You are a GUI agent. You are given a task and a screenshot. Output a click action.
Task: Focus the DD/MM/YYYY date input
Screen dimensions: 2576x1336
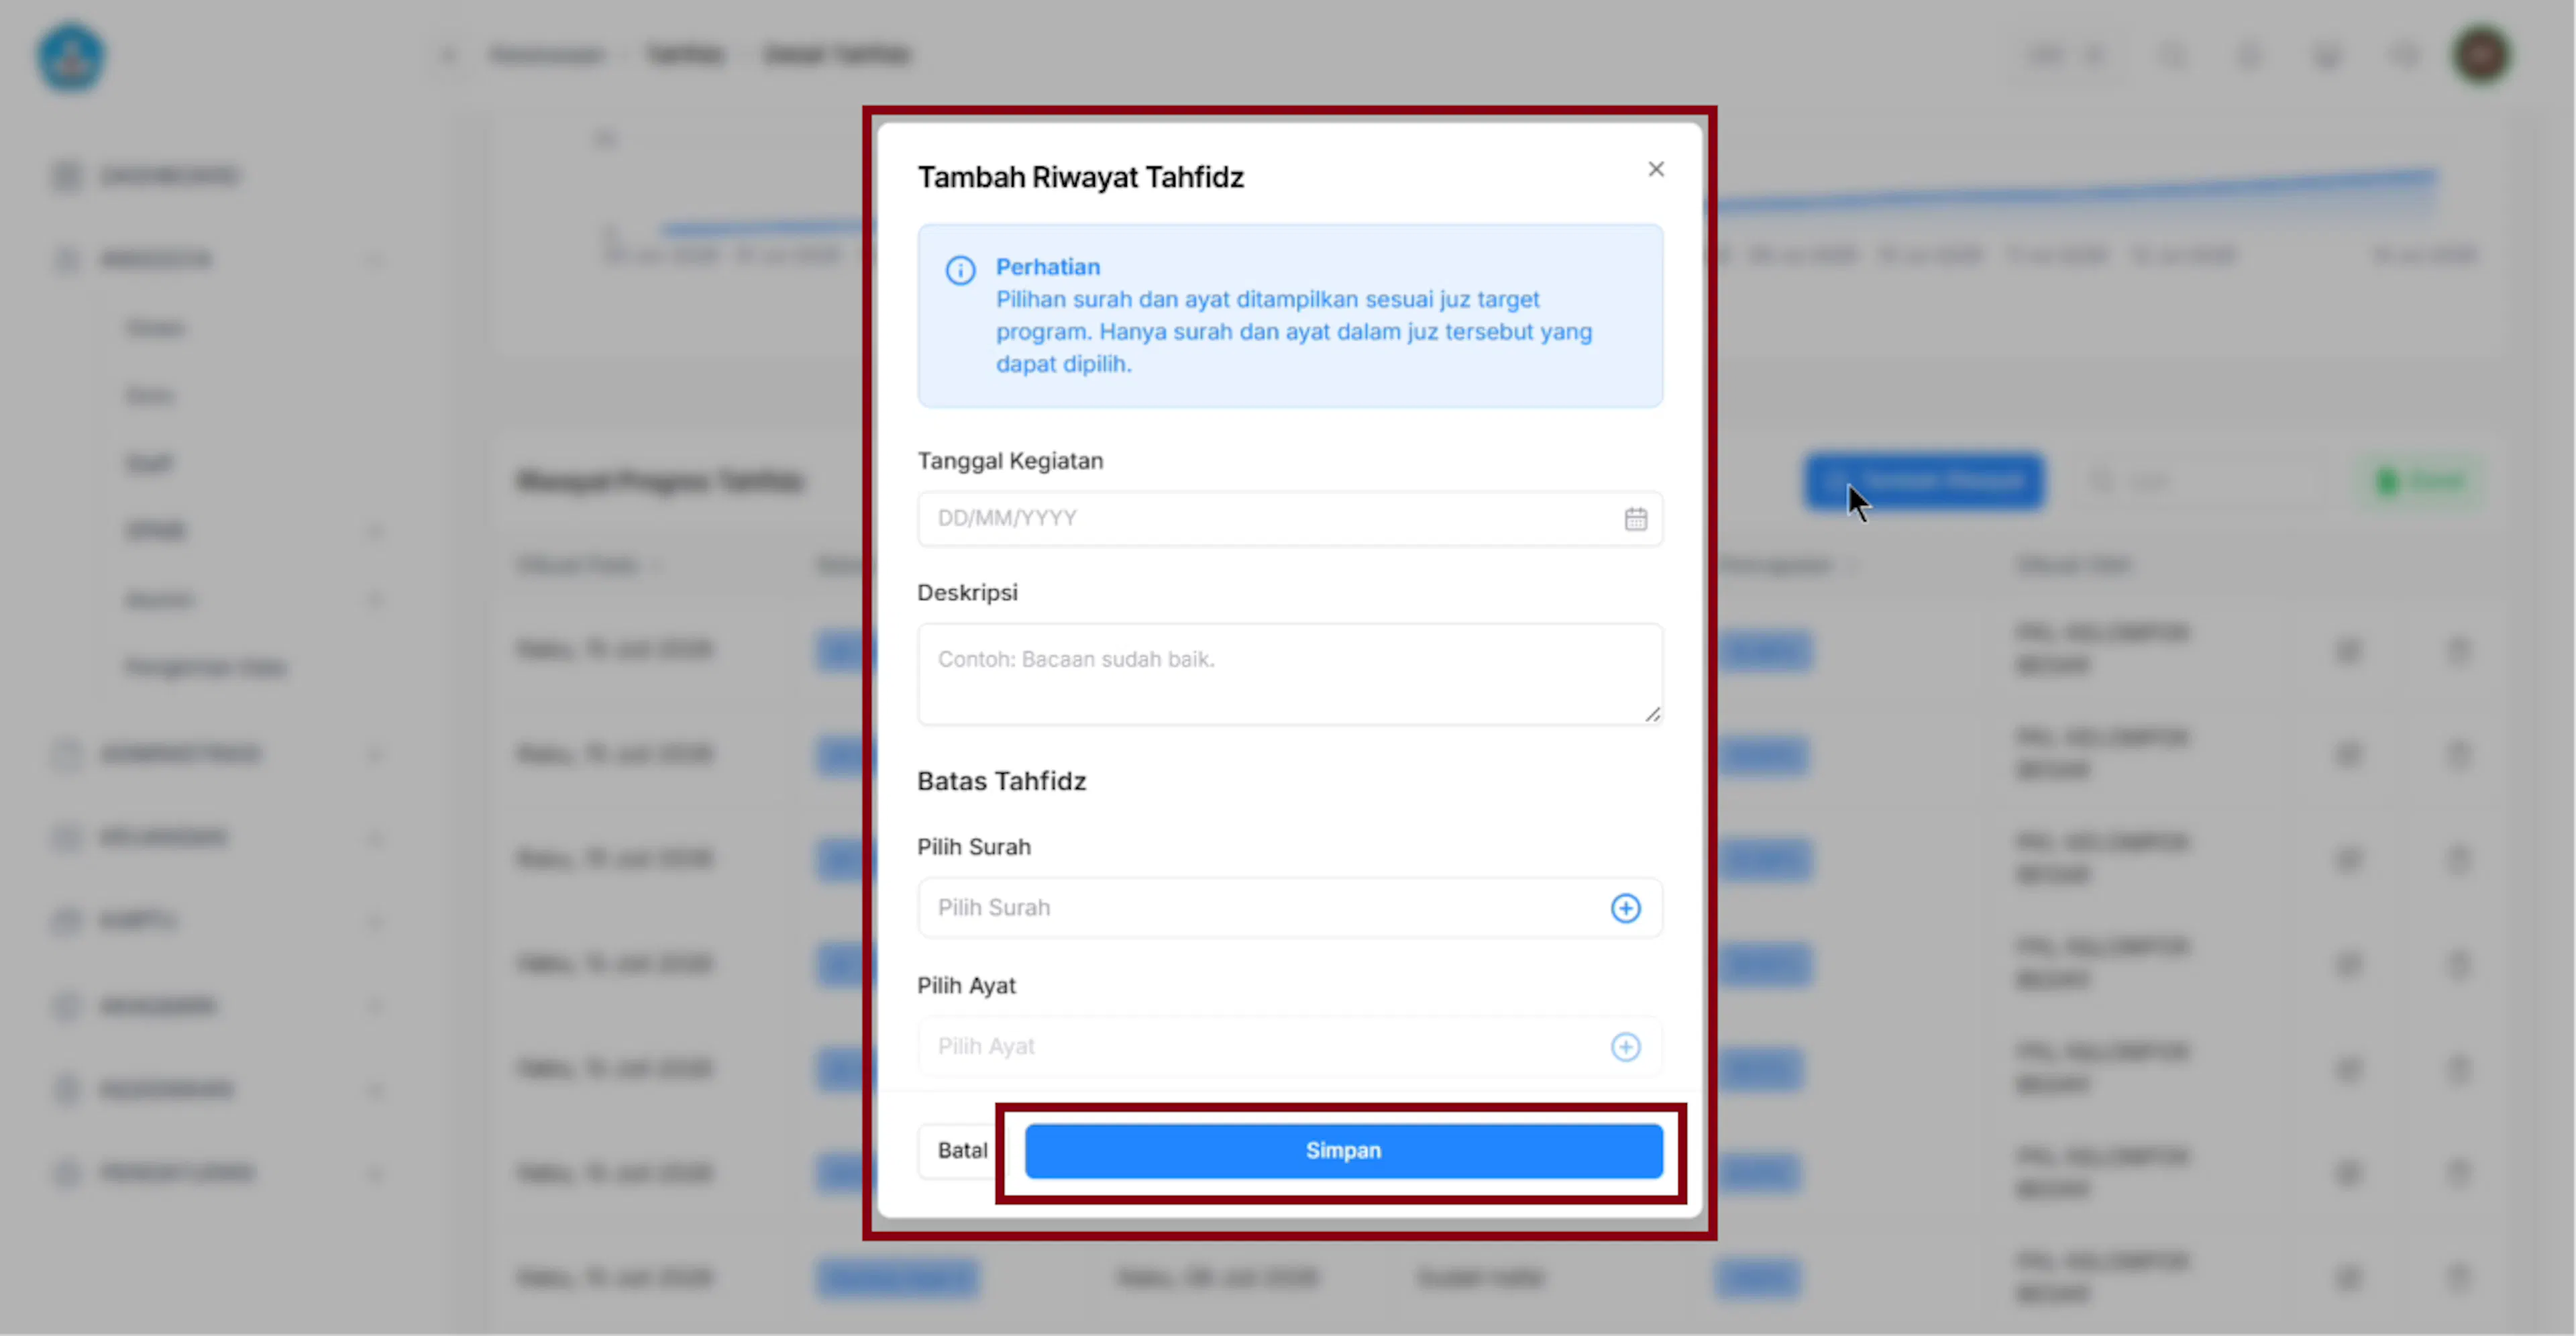[1290, 519]
